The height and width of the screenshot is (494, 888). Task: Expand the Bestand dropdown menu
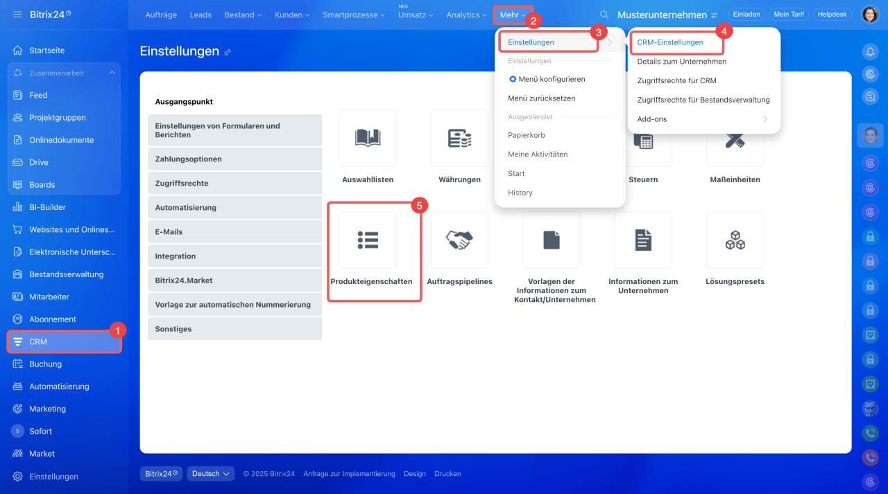(243, 15)
